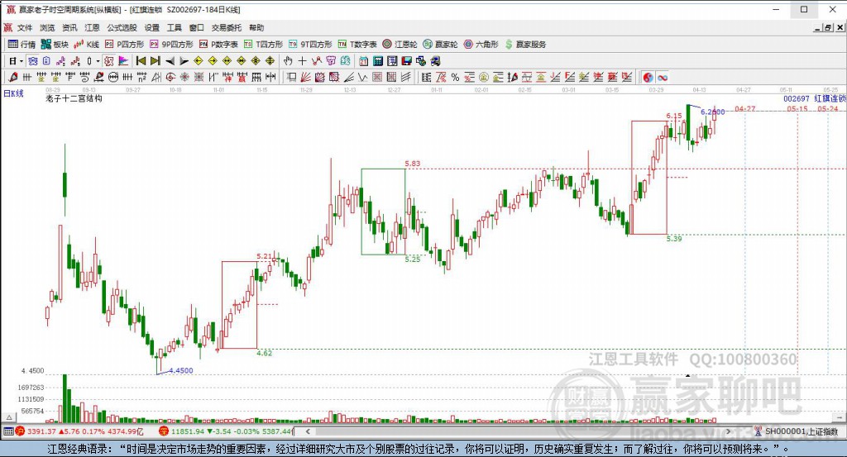Click the 赢 grid tool icon

click(x=242, y=77)
